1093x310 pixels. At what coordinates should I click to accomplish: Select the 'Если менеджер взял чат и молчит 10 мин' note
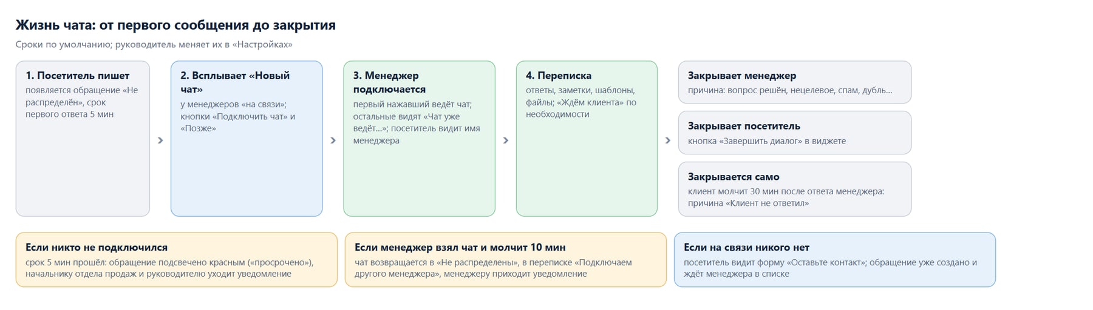click(x=505, y=260)
